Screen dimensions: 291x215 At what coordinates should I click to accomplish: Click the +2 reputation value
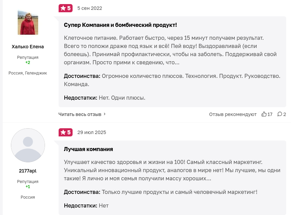coord(28,63)
